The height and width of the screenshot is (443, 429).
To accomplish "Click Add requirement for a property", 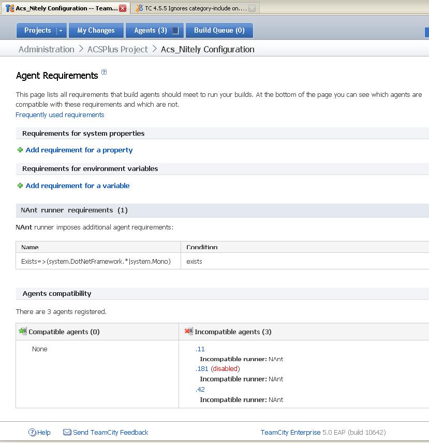I will coord(79,150).
